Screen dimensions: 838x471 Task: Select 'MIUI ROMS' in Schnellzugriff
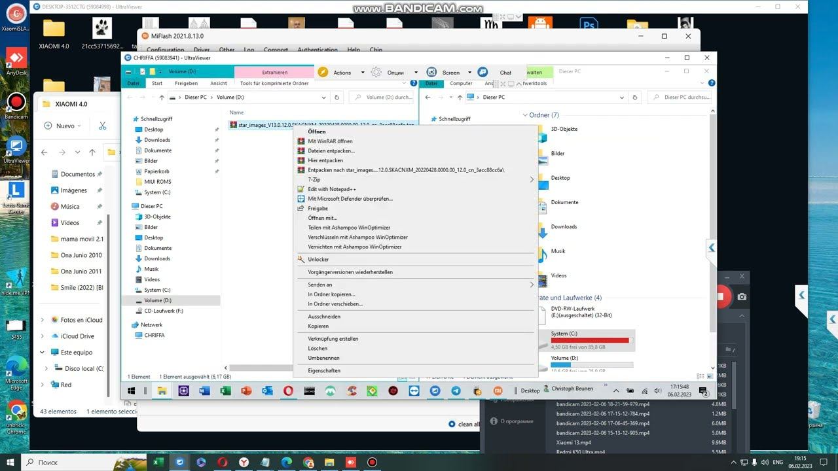pyautogui.click(x=158, y=182)
